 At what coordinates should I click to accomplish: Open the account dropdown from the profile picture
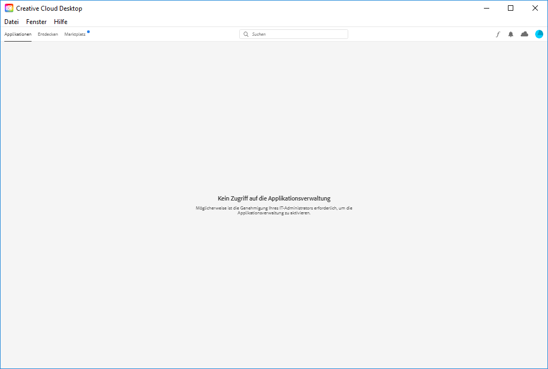(539, 34)
